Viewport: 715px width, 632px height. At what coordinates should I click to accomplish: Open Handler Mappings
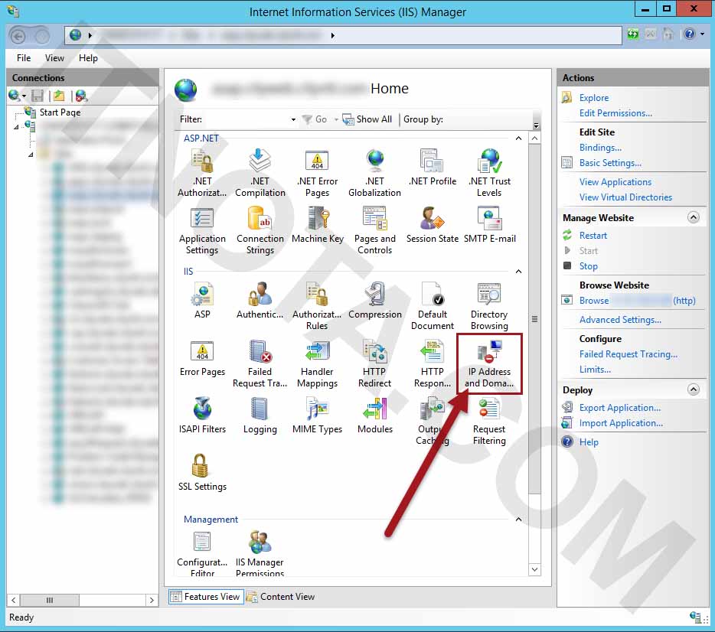click(x=317, y=360)
